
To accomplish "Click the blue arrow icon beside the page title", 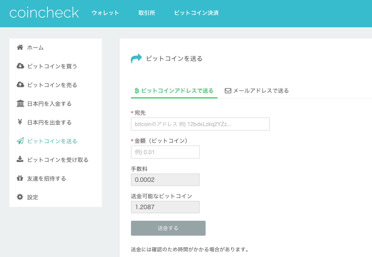I will [136, 58].
